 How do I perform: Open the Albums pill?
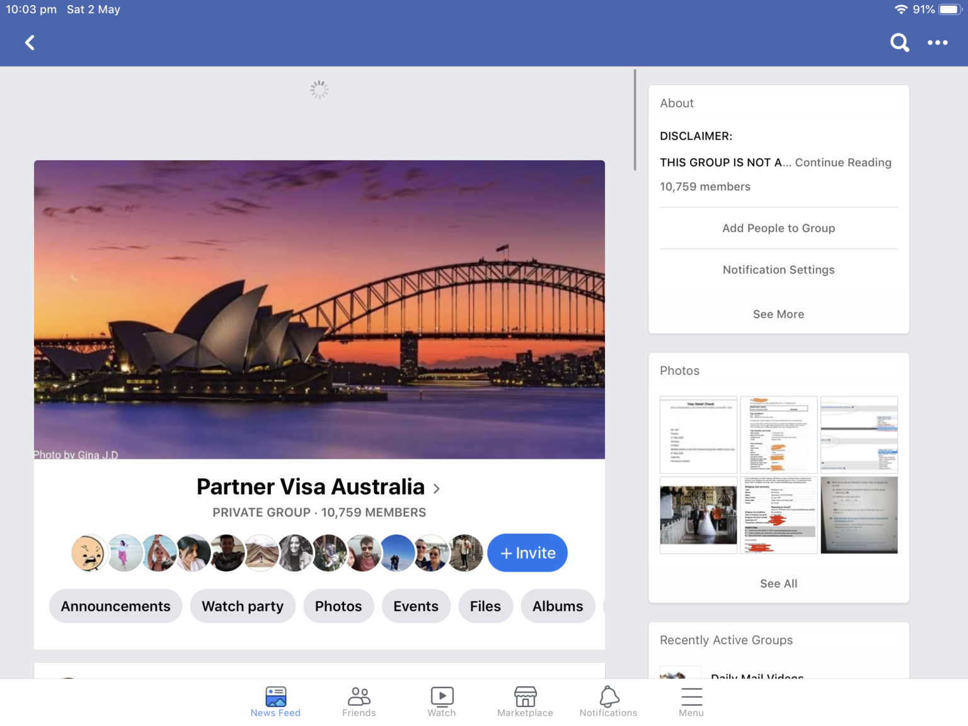(558, 606)
